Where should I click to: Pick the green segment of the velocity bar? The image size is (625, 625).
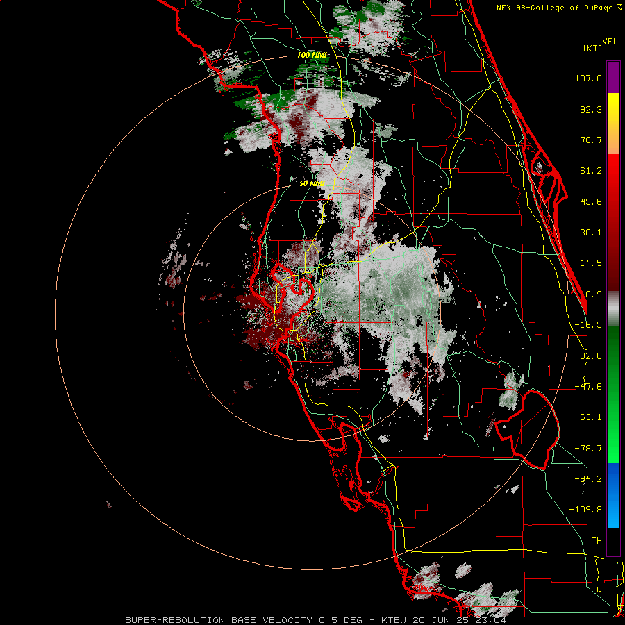[613, 394]
